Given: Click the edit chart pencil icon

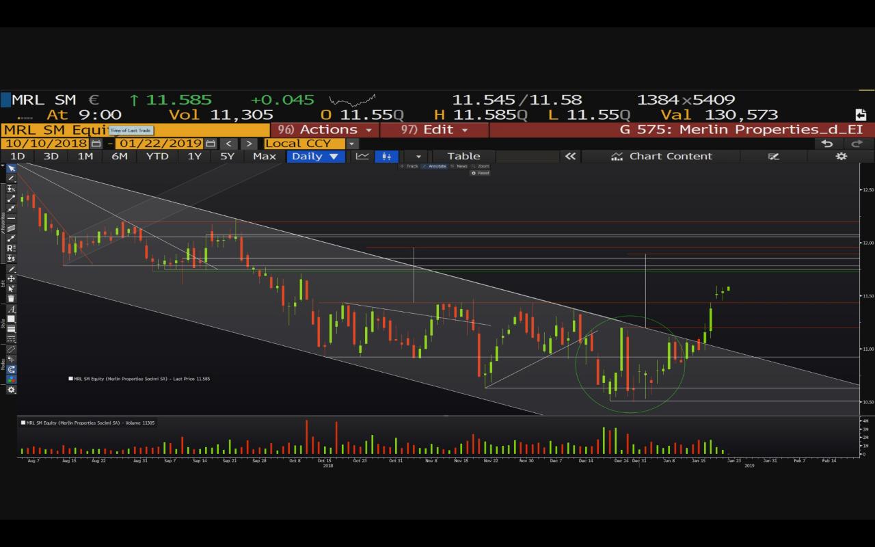Looking at the screenshot, I should 773,157.
